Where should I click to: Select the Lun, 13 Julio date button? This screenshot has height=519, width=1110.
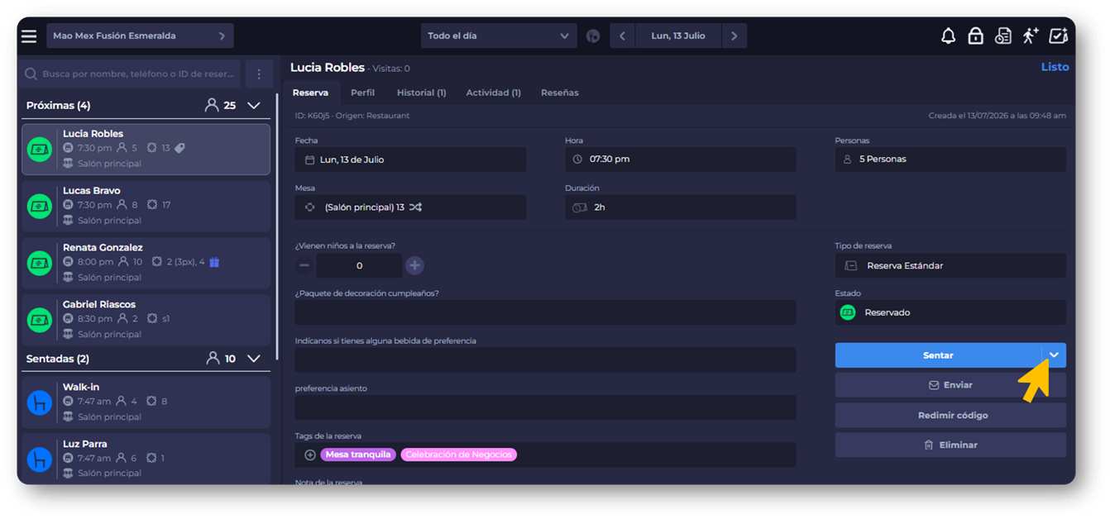pyautogui.click(x=677, y=36)
